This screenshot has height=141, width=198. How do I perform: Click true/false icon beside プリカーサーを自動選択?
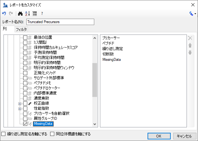[x=30, y=113]
